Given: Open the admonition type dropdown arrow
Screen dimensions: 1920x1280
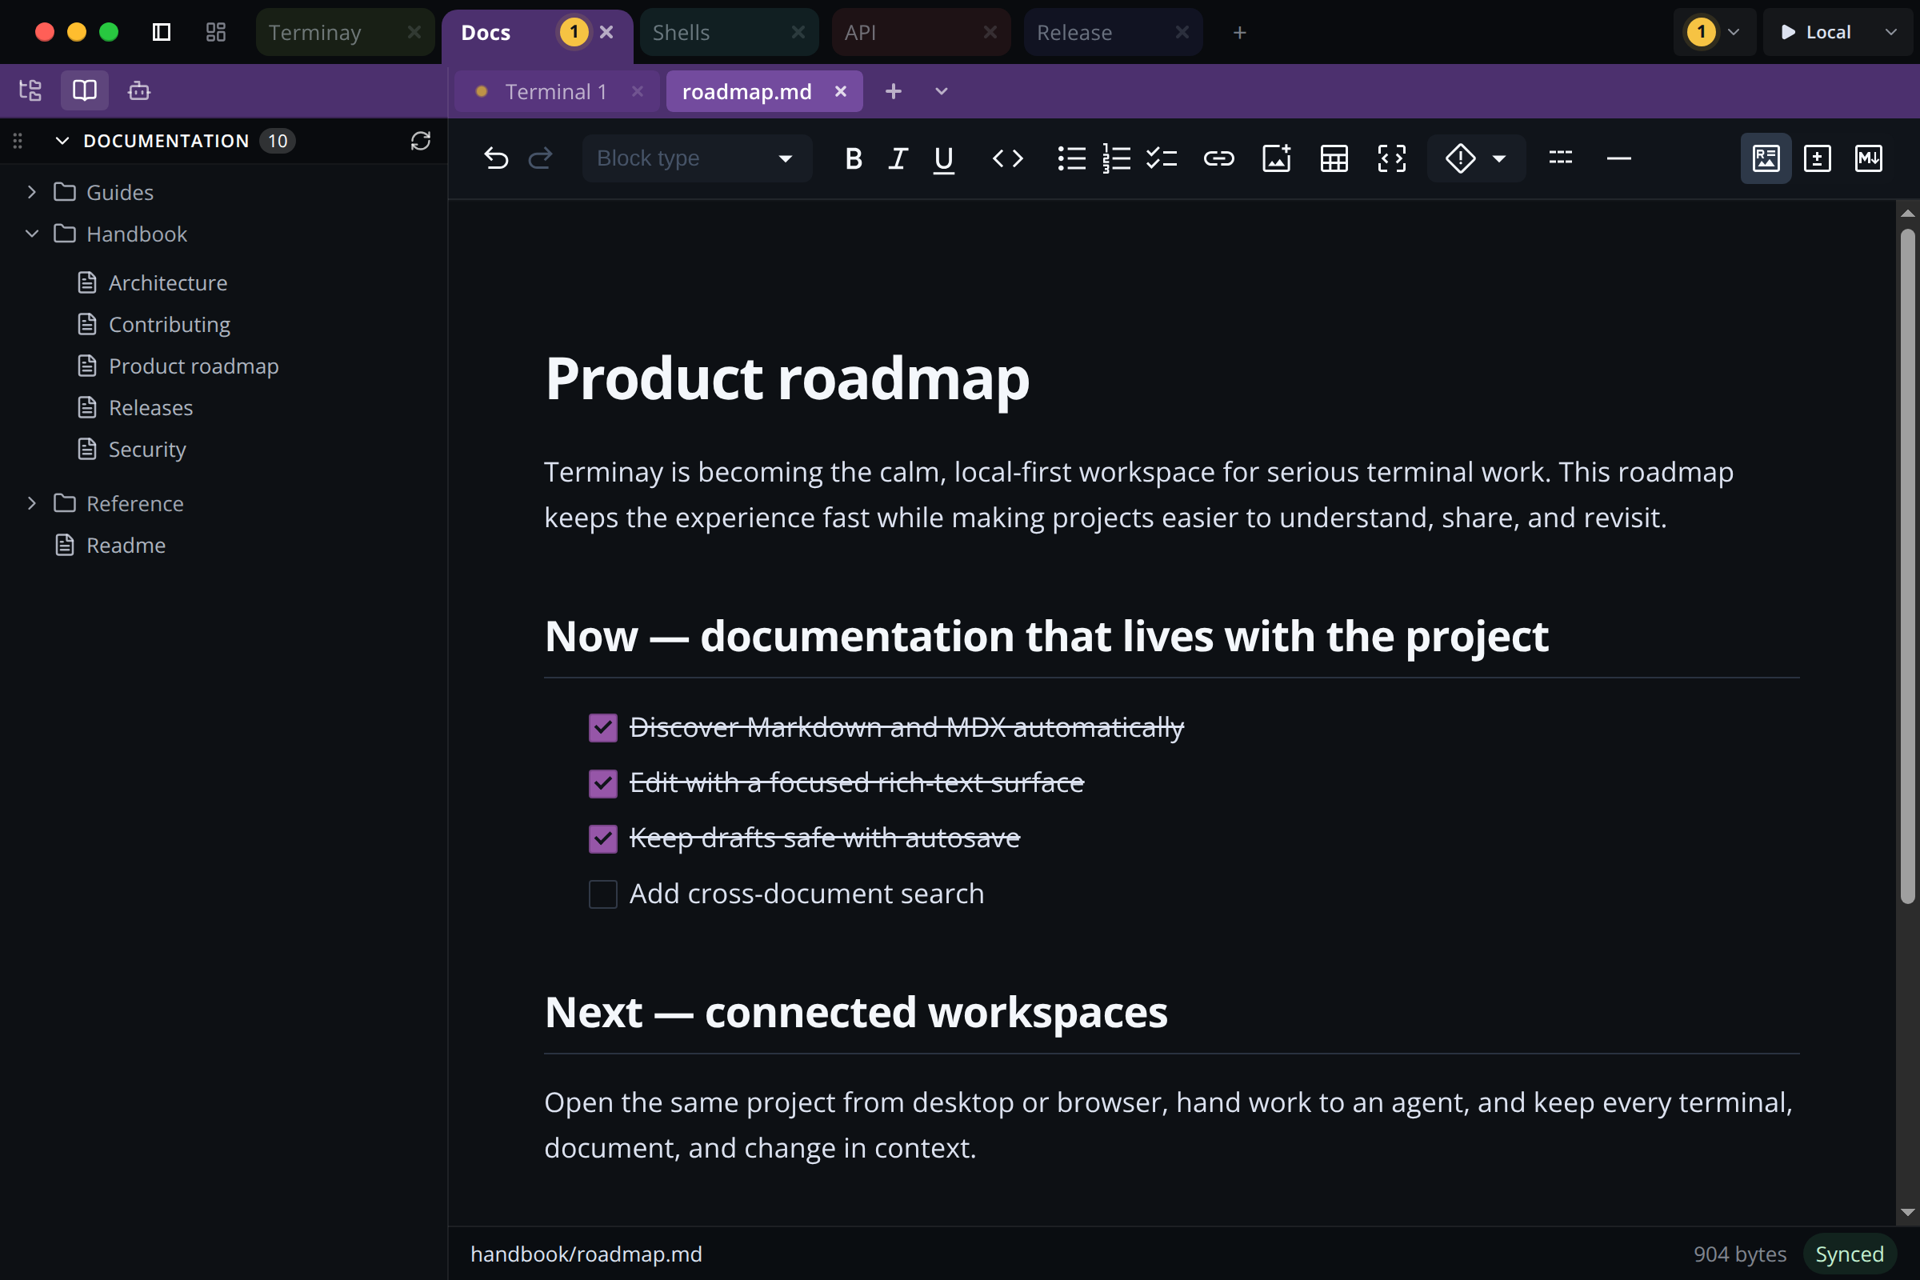Looking at the screenshot, I should pos(1498,158).
